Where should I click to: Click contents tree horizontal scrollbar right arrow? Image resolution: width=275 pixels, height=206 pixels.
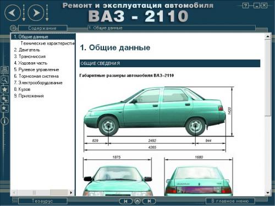click(x=71, y=193)
